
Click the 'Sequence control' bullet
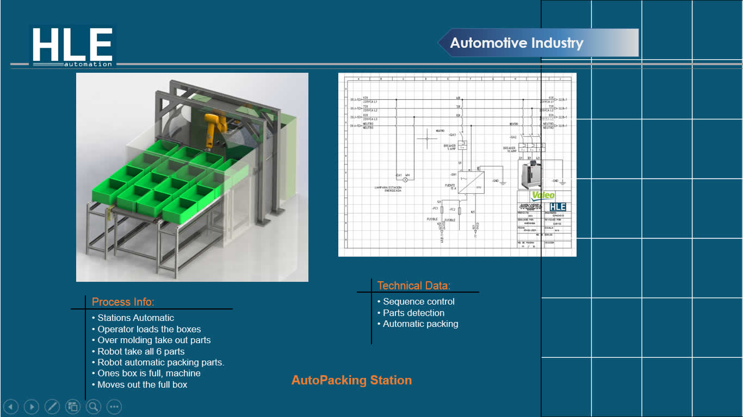point(418,301)
